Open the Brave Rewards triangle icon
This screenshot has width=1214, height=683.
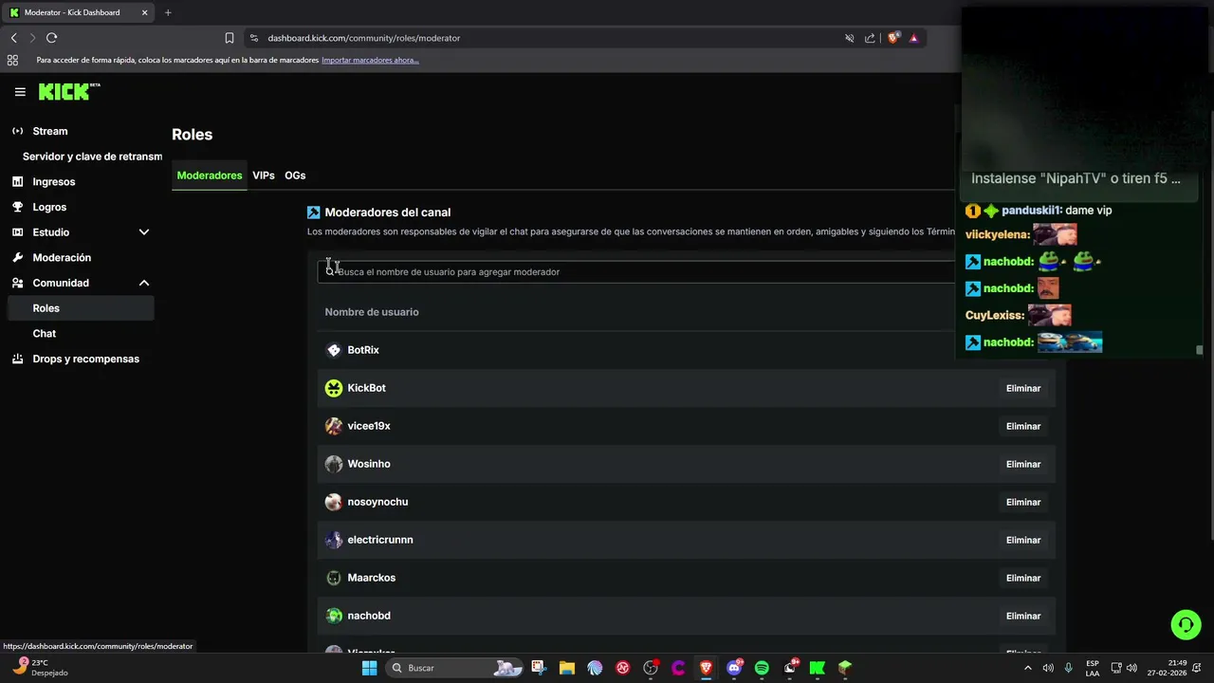tap(913, 38)
